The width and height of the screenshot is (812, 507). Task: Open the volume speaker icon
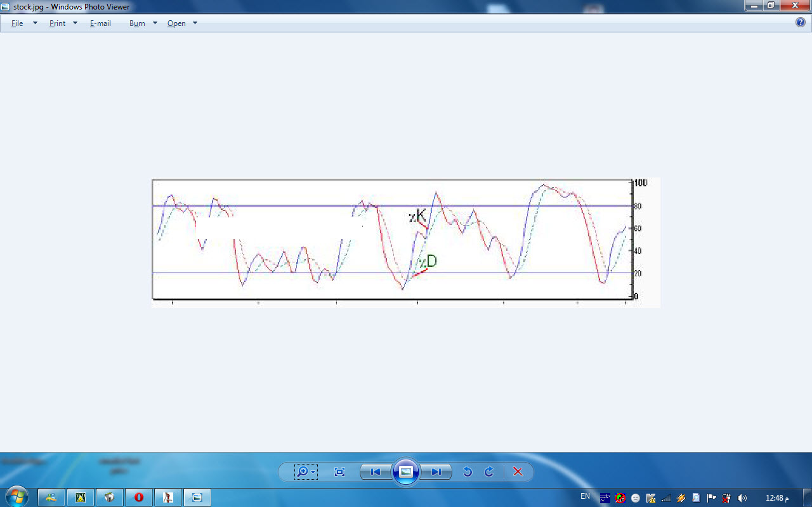pos(742,498)
